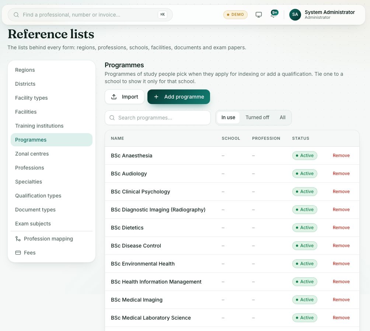The image size is (370, 331).
Task: Remove BSc Medical Imaging programme
Action: click(x=341, y=300)
